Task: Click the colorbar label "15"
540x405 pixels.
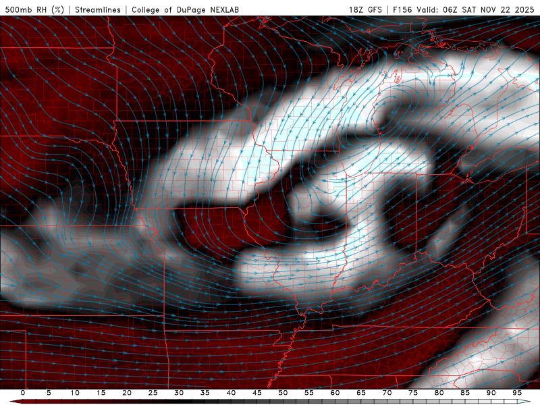Action: click(x=101, y=393)
